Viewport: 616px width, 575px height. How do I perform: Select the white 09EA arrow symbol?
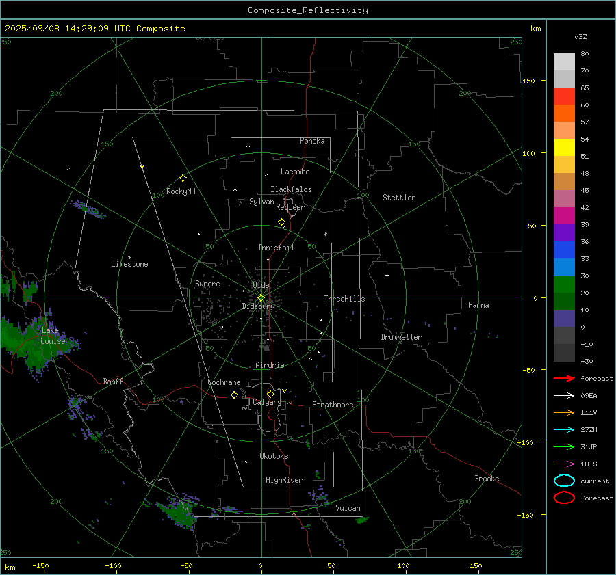564,395
